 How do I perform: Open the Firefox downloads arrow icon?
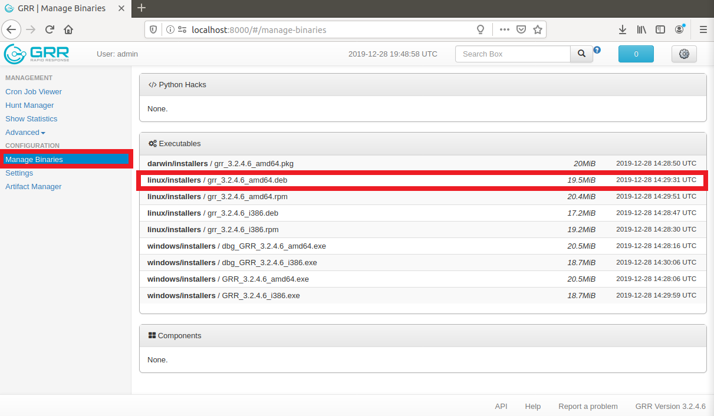point(623,29)
